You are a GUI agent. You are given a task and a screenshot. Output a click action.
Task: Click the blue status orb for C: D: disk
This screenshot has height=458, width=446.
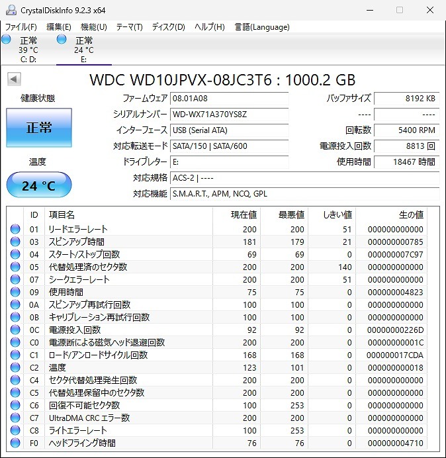[6, 39]
